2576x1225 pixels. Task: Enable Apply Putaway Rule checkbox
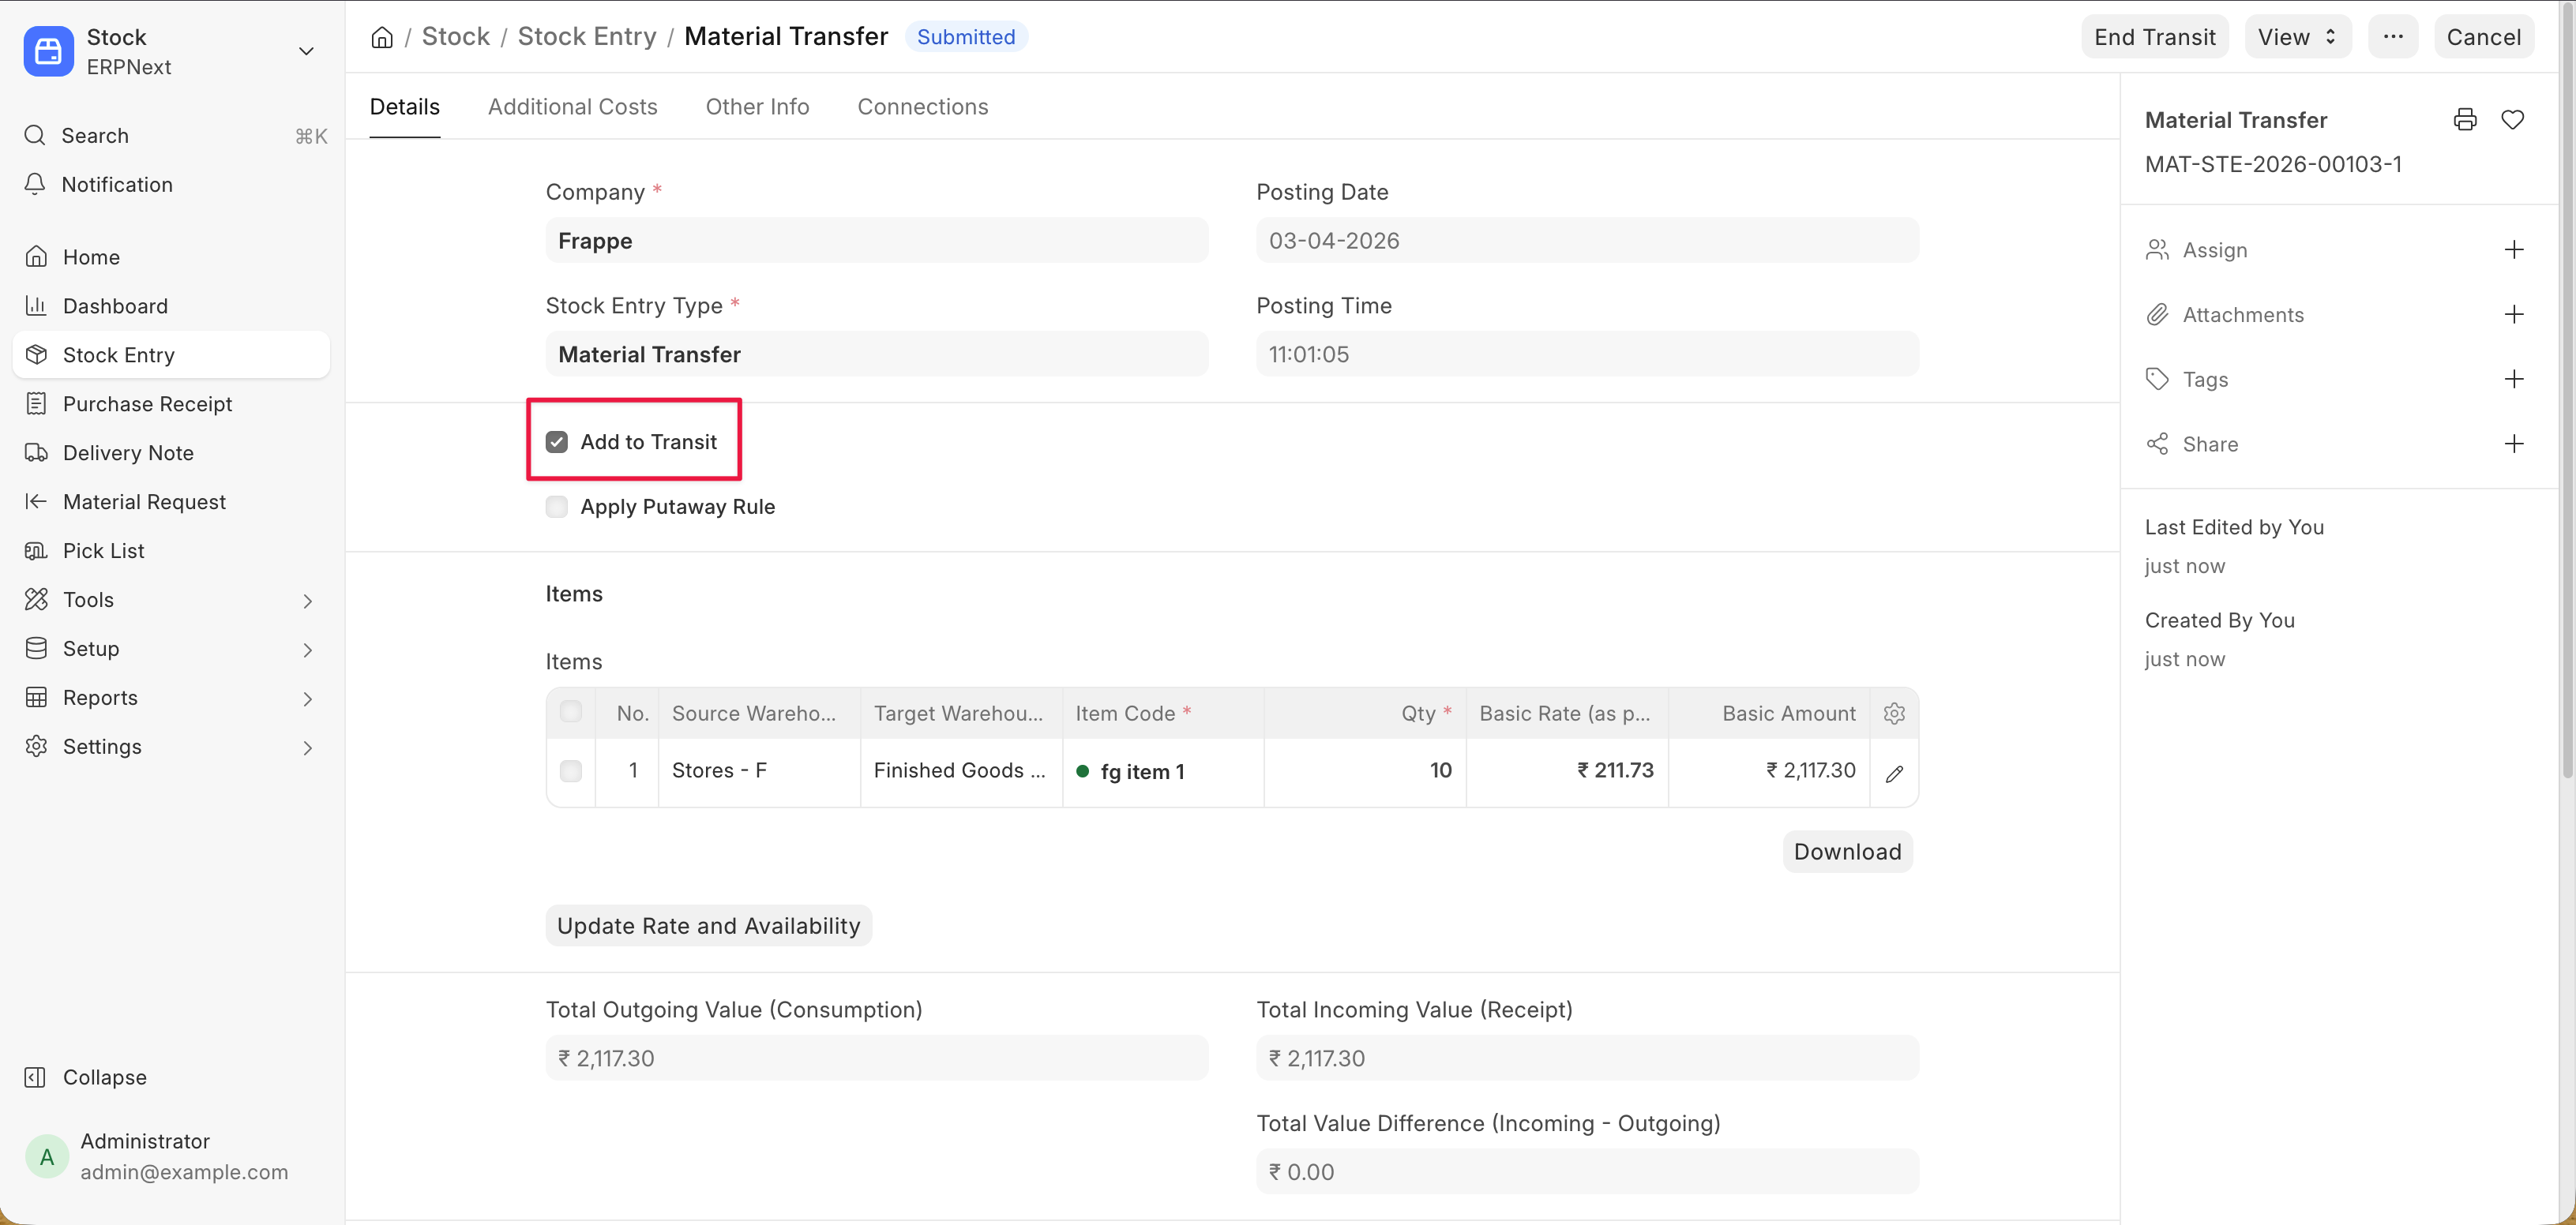[x=557, y=507]
